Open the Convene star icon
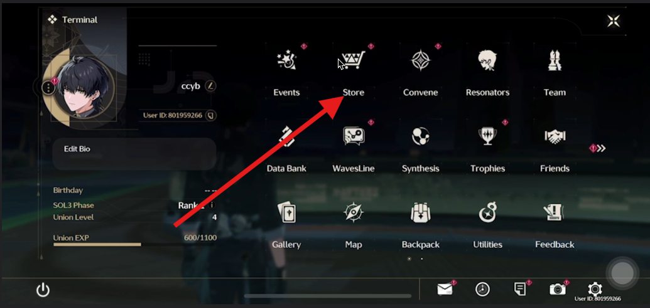 point(420,61)
